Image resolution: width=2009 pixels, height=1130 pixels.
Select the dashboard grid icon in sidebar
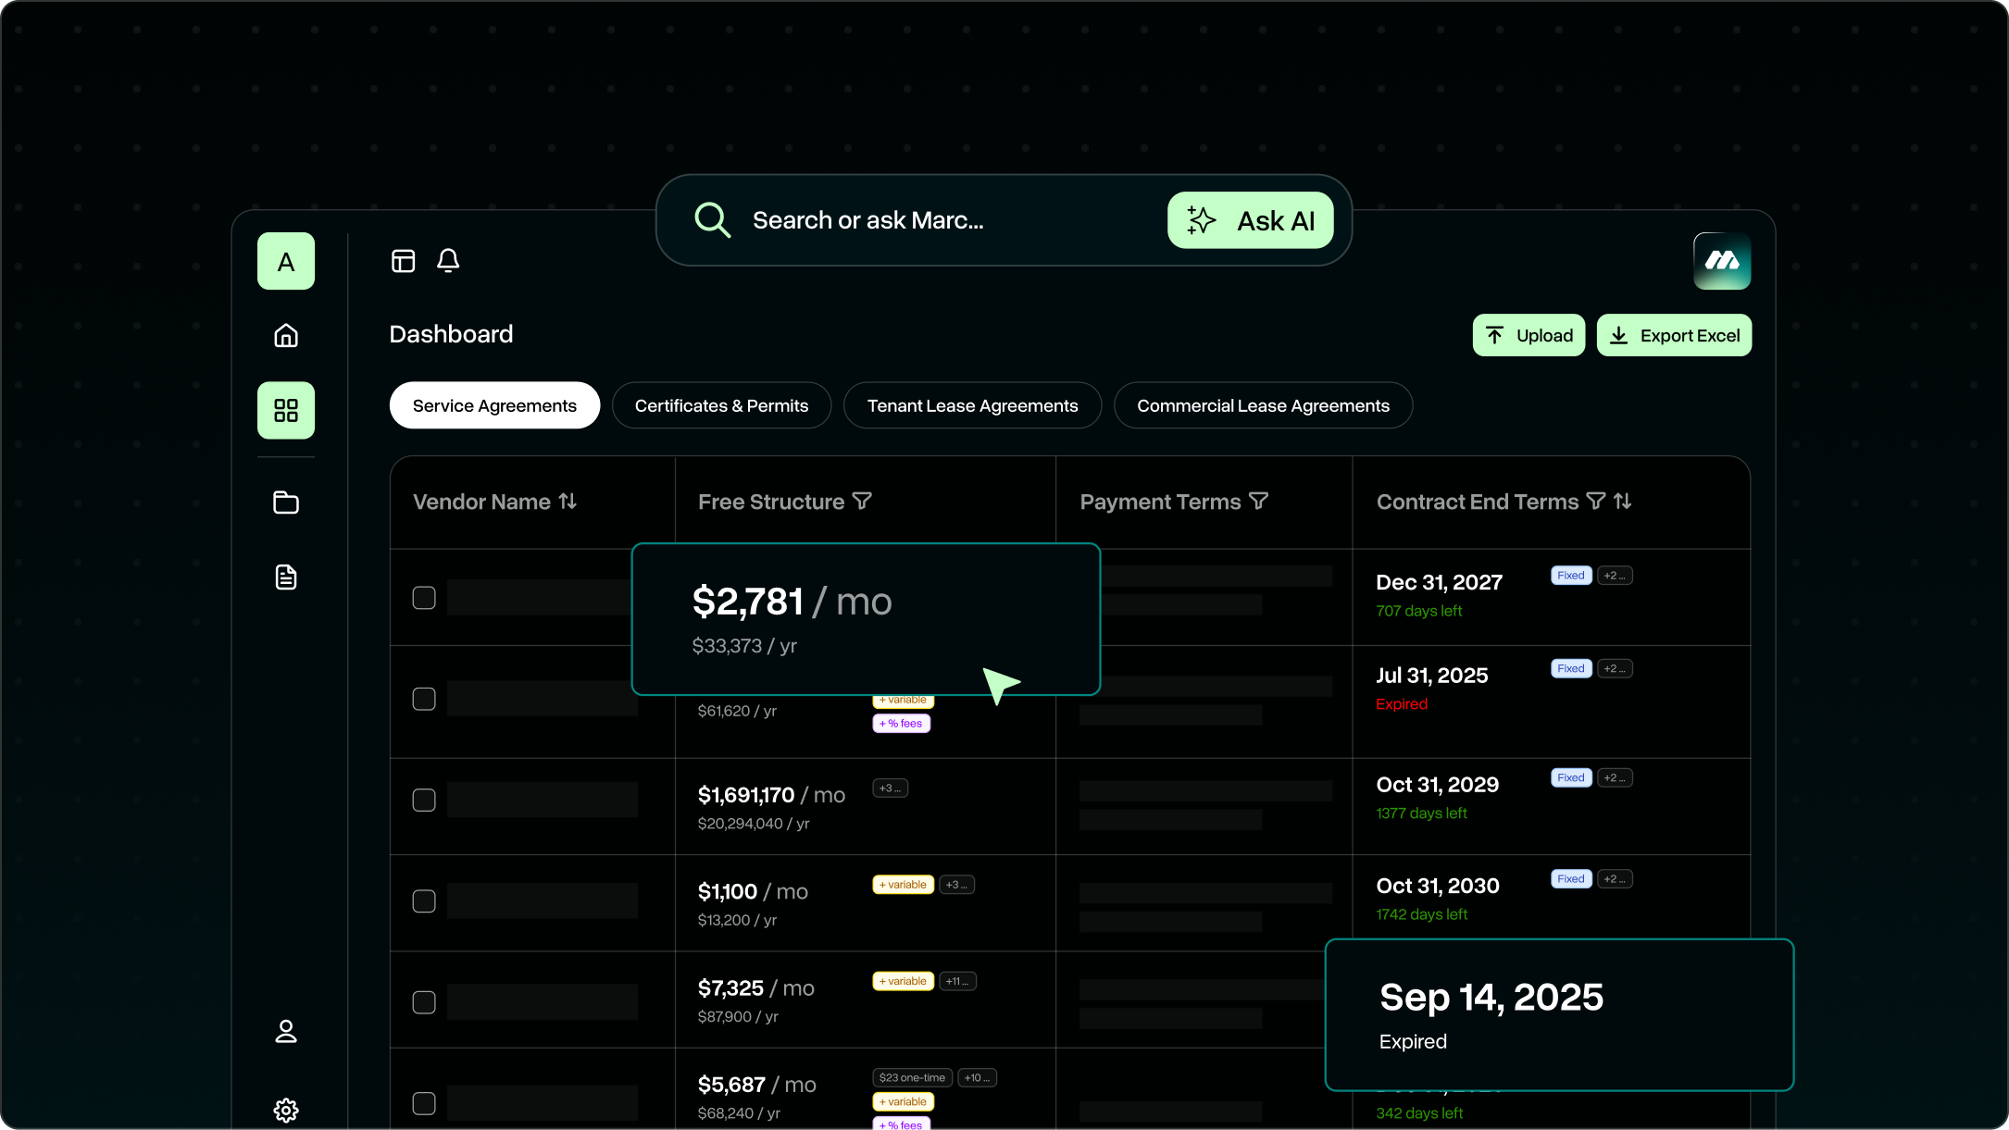[x=286, y=410]
